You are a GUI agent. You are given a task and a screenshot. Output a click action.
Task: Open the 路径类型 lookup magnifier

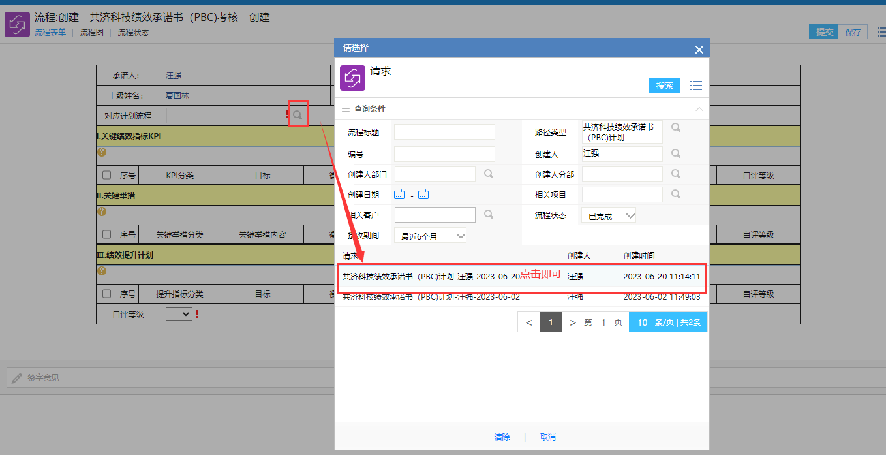click(676, 128)
